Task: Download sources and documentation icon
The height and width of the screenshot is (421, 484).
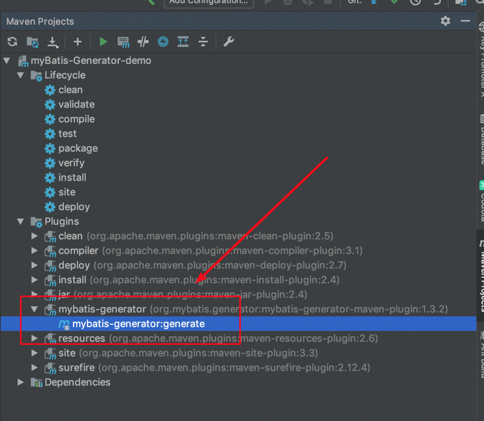Action: (x=53, y=42)
